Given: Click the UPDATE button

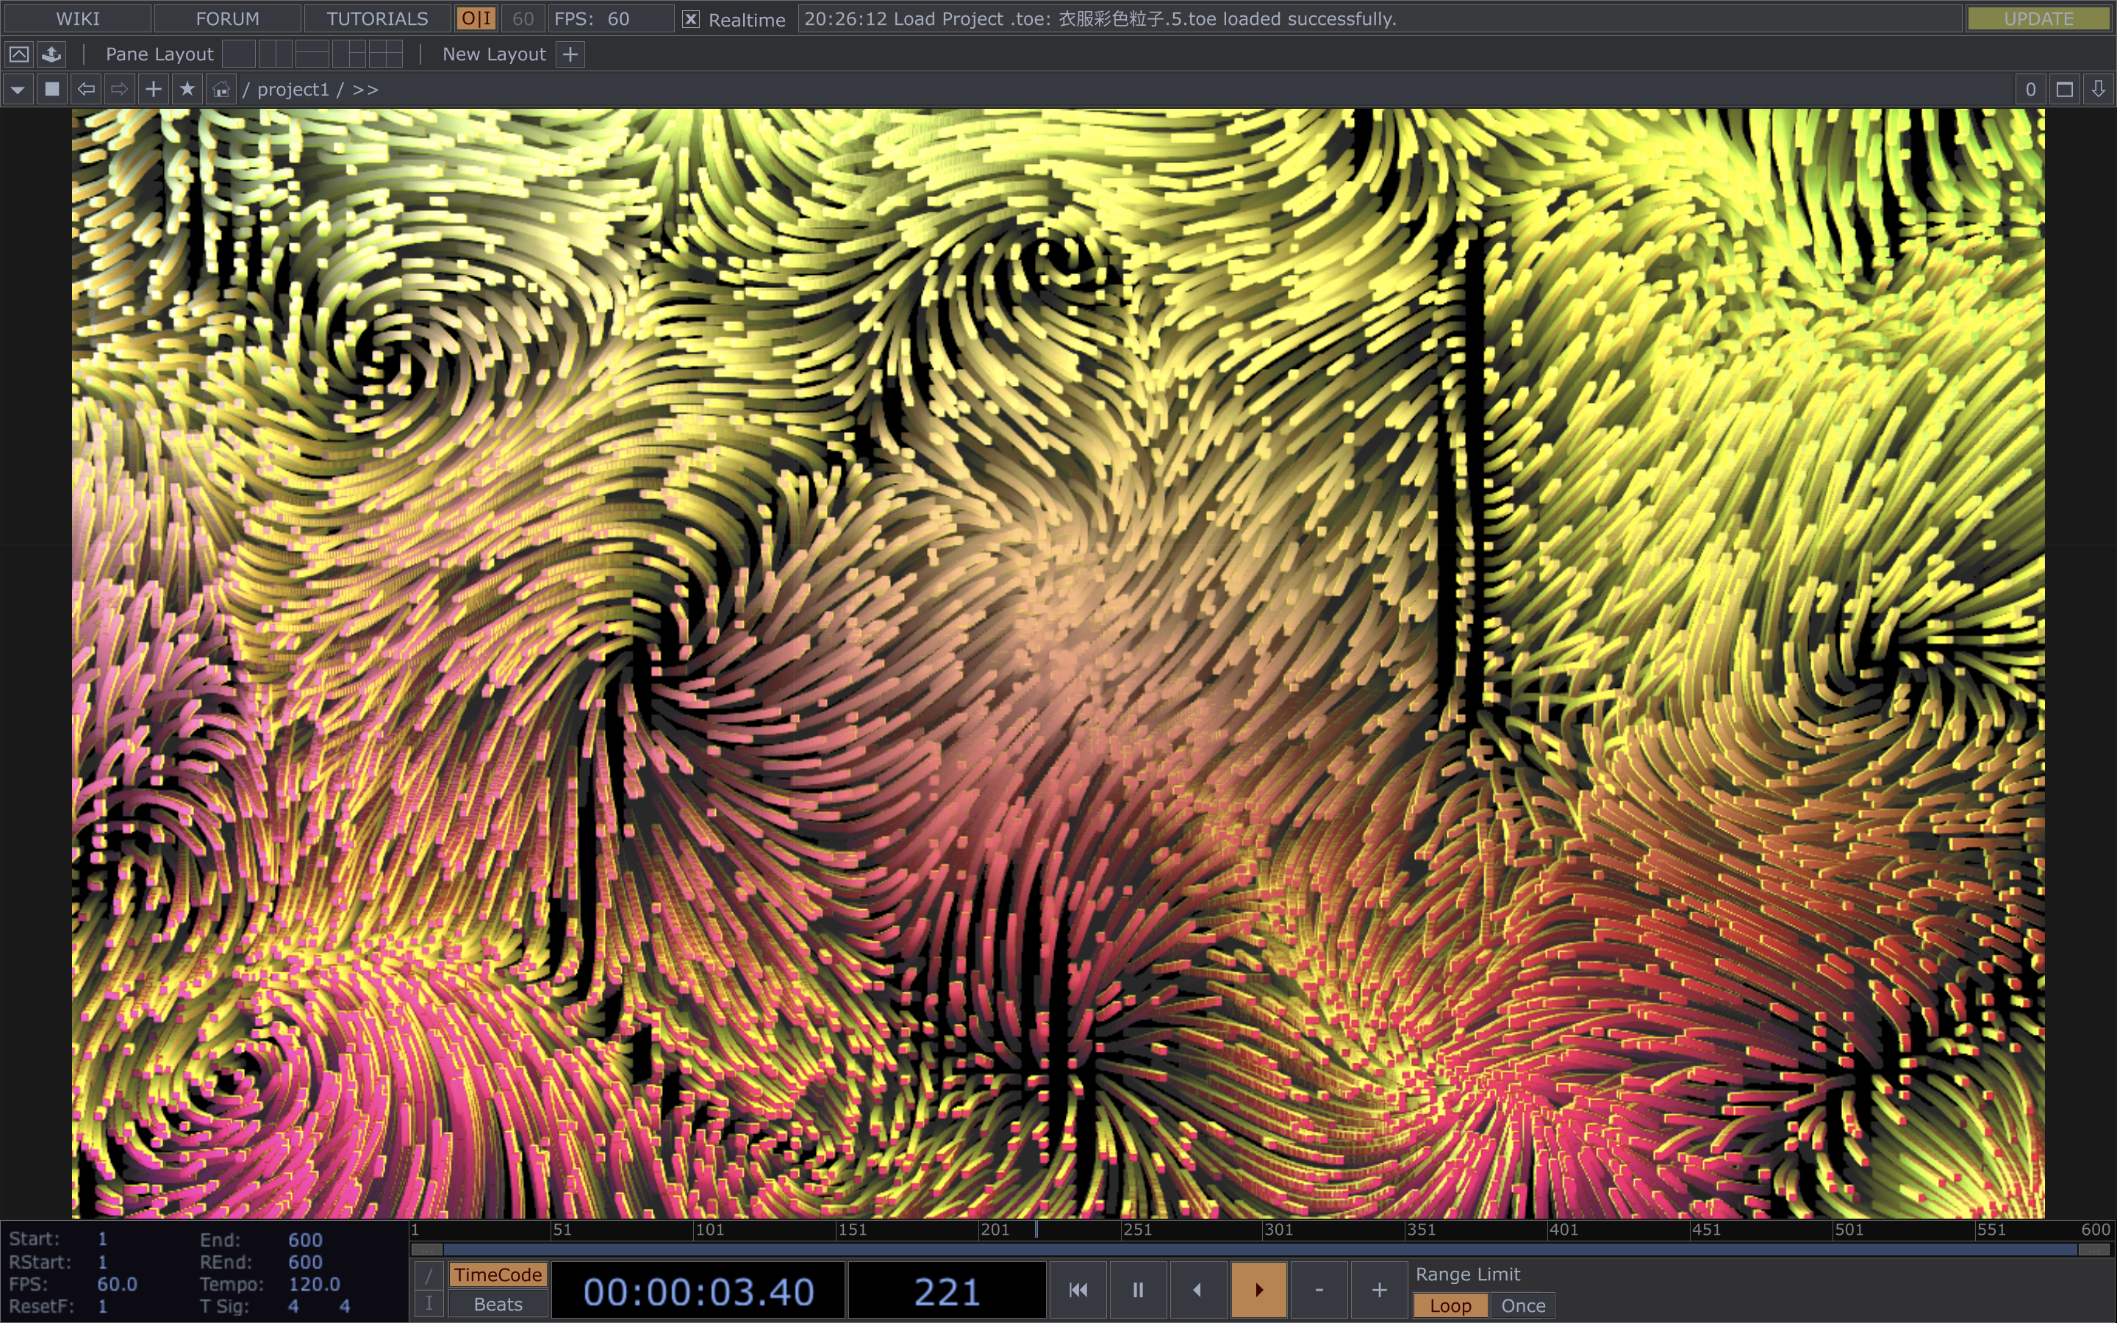Looking at the screenshot, I should 2038,18.
